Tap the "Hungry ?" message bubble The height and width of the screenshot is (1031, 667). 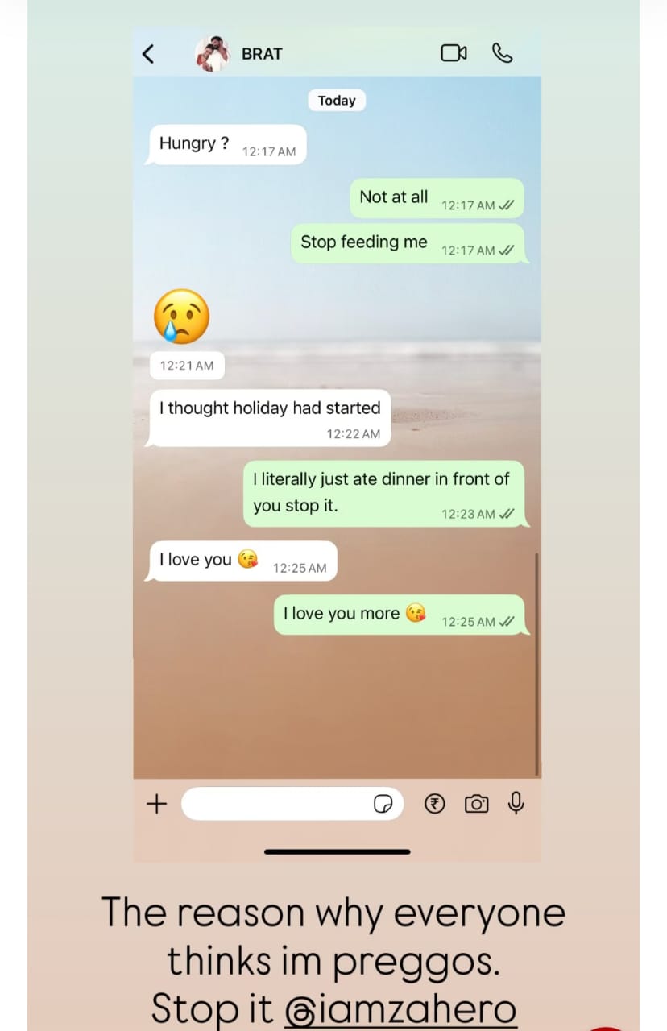[x=226, y=145]
